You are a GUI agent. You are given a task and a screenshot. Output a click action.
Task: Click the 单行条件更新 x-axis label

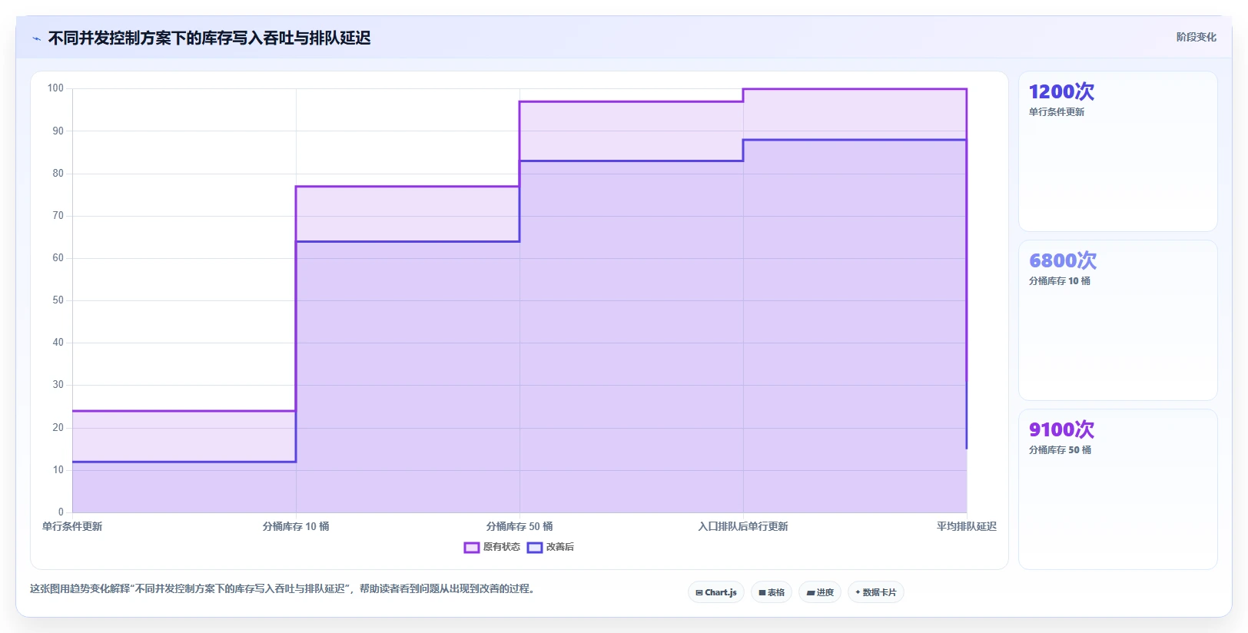click(72, 526)
